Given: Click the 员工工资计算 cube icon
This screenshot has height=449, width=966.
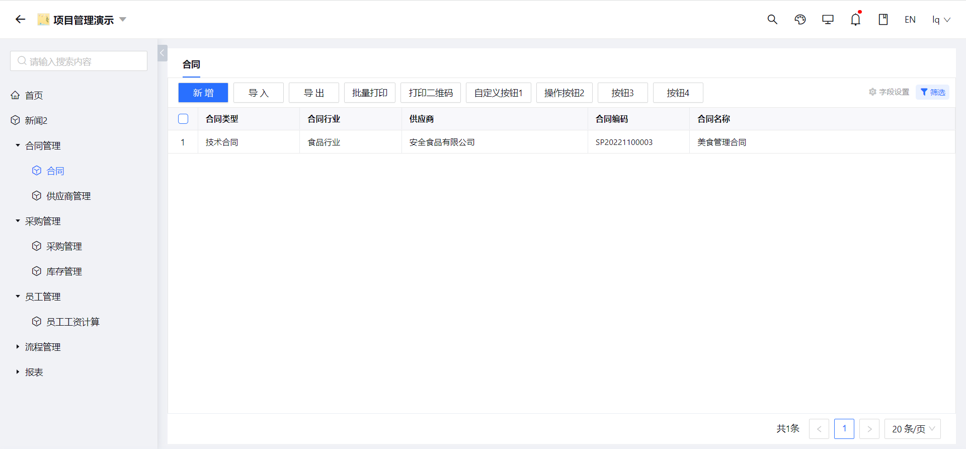Looking at the screenshot, I should tap(36, 322).
